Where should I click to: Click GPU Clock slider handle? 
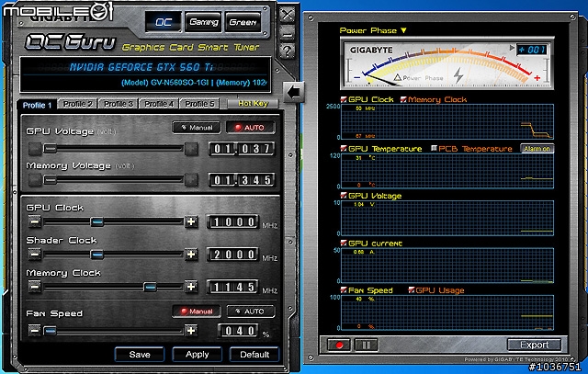(96, 221)
